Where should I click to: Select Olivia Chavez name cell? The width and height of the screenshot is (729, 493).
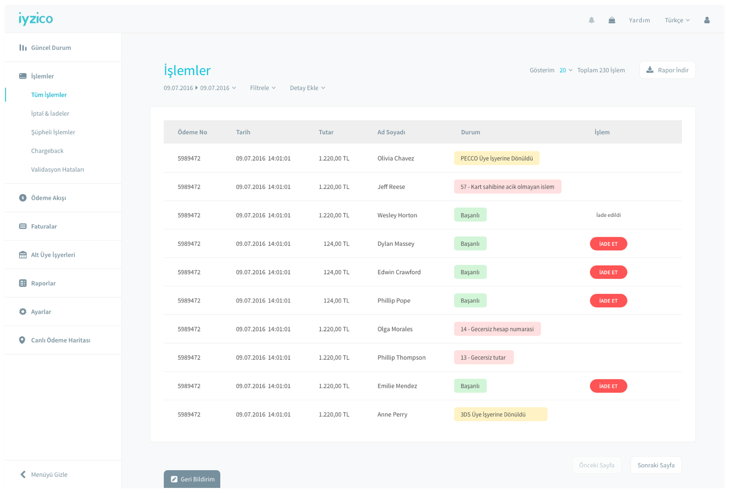click(x=396, y=159)
